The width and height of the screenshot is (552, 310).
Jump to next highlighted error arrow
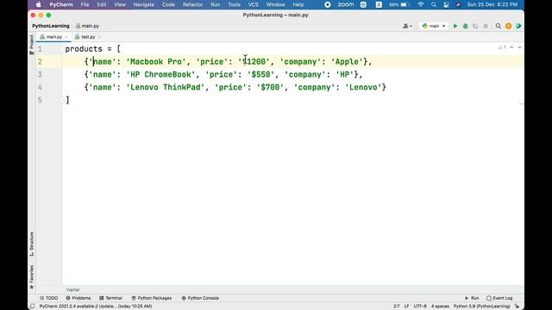(519, 47)
